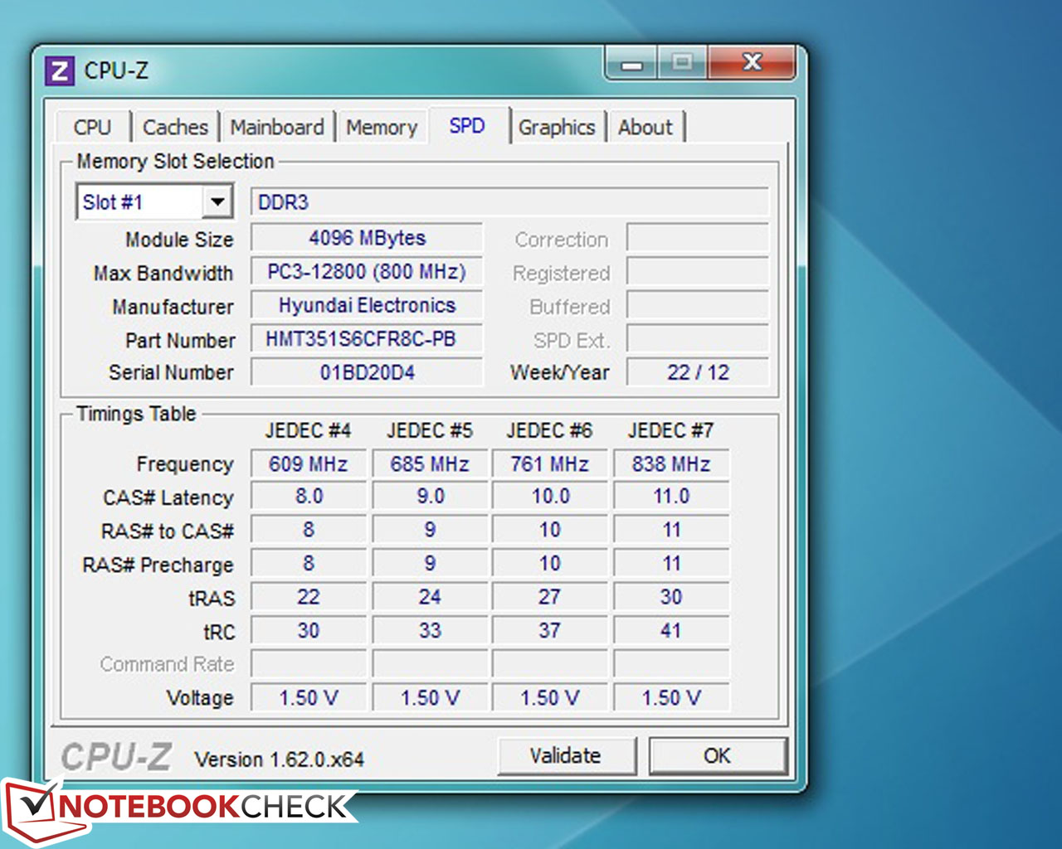Show the About tab
Screen dimensions: 1062x849
click(645, 127)
